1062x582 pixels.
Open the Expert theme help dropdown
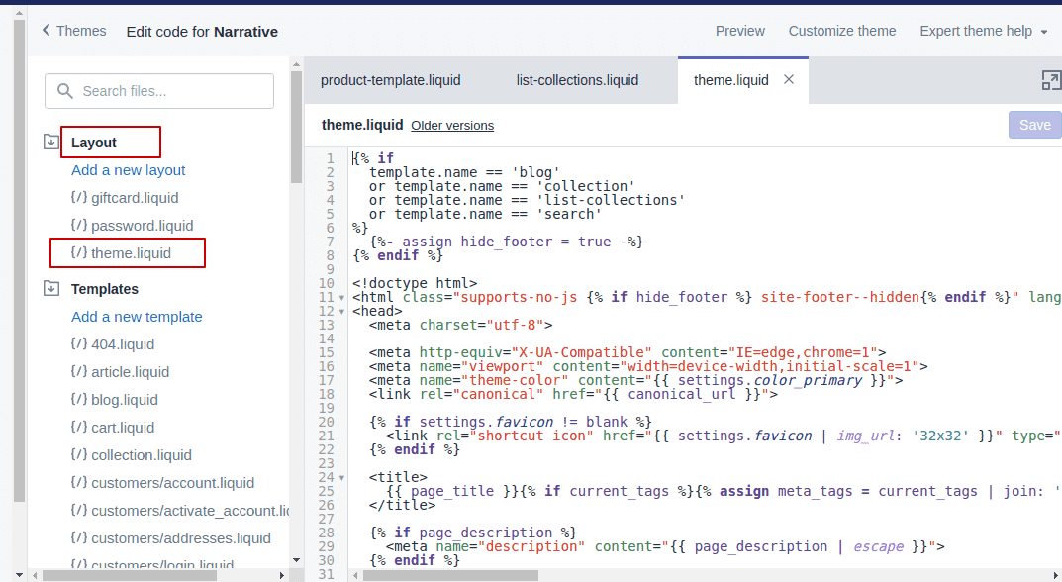pos(983,31)
